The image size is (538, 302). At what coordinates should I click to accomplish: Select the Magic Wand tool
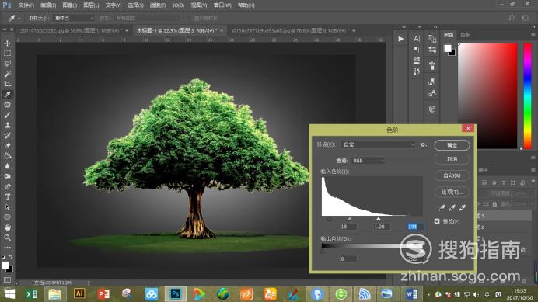(x=7, y=74)
